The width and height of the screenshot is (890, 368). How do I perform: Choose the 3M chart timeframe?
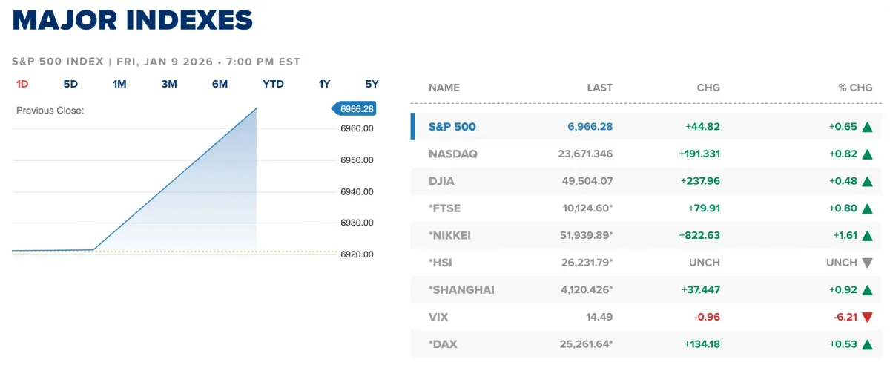(x=169, y=84)
